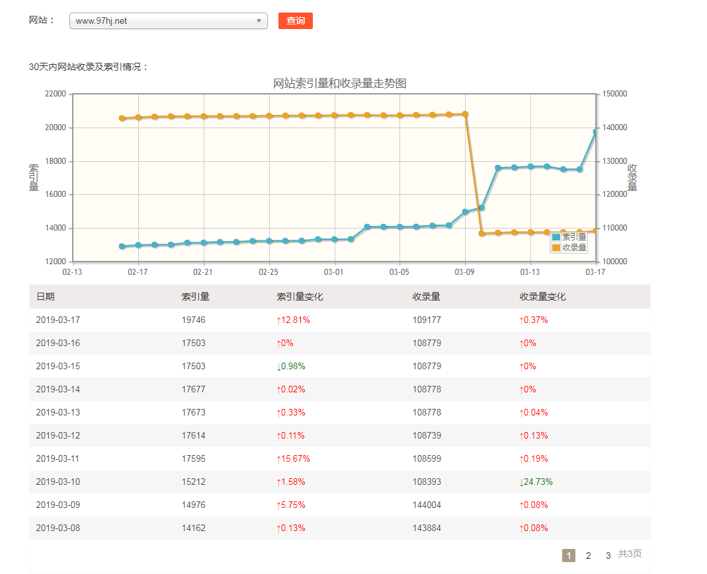Image resolution: width=707 pixels, height=574 pixels.
Task: Select the date cell 2019-03-17
Action: coord(58,320)
